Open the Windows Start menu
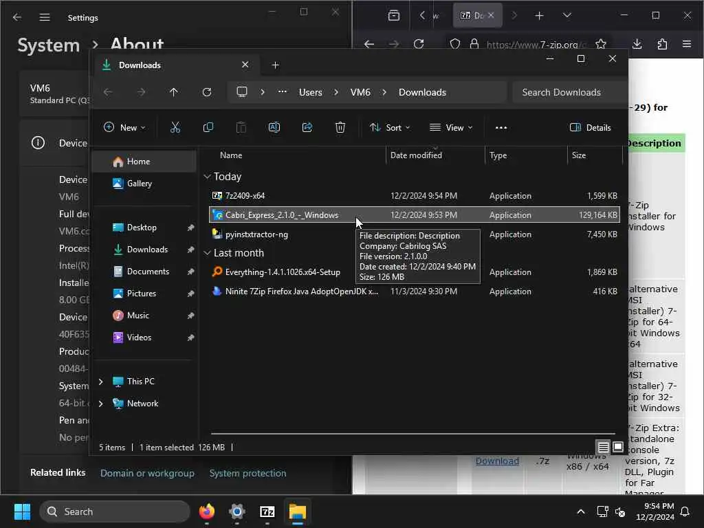Screen dimensions: 704x528 pos(22,511)
